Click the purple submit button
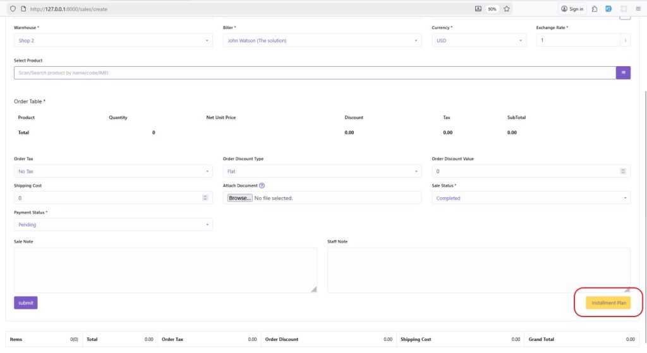Screen dimensions: 647x353 [x=26, y=303]
